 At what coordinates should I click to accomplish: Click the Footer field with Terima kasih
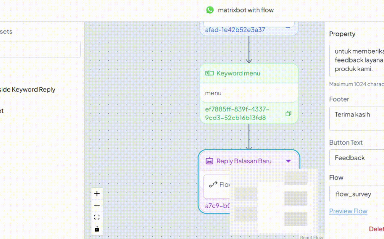tap(356, 119)
